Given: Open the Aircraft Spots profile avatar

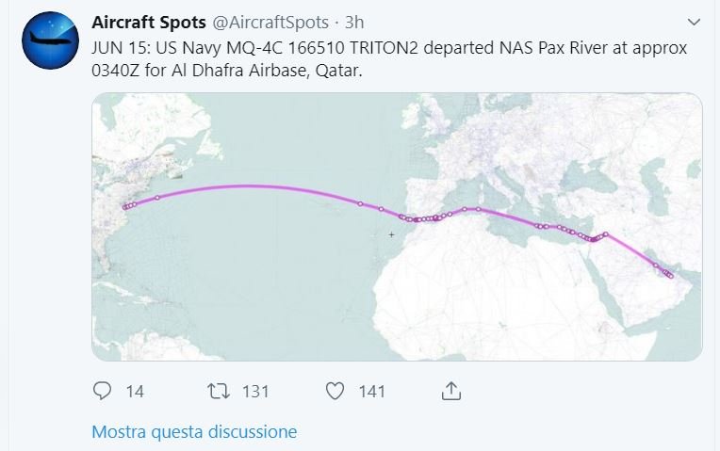Looking at the screenshot, I should 50,40.
